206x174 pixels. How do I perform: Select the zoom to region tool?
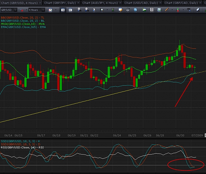102,10
